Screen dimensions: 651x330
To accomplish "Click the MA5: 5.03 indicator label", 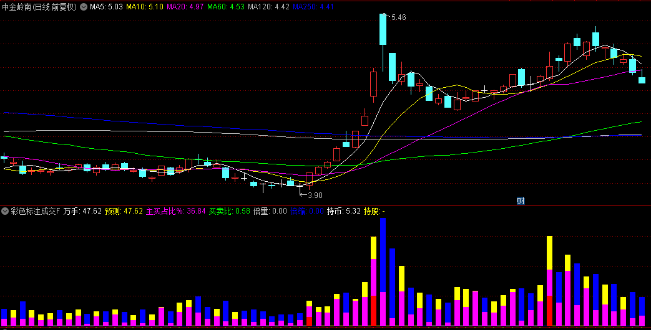I will [x=106, y=7].
